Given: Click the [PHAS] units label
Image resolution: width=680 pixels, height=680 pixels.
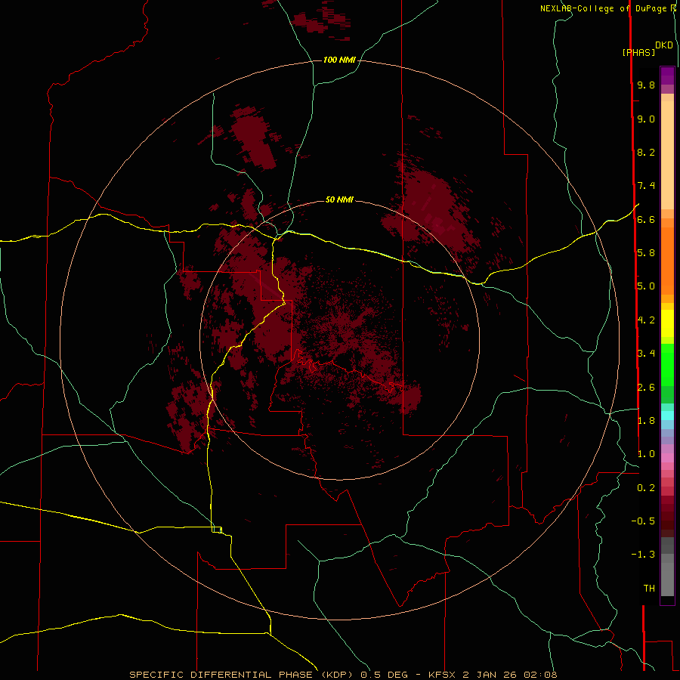Looking at the screenshot, I should [x=638, y=53].
